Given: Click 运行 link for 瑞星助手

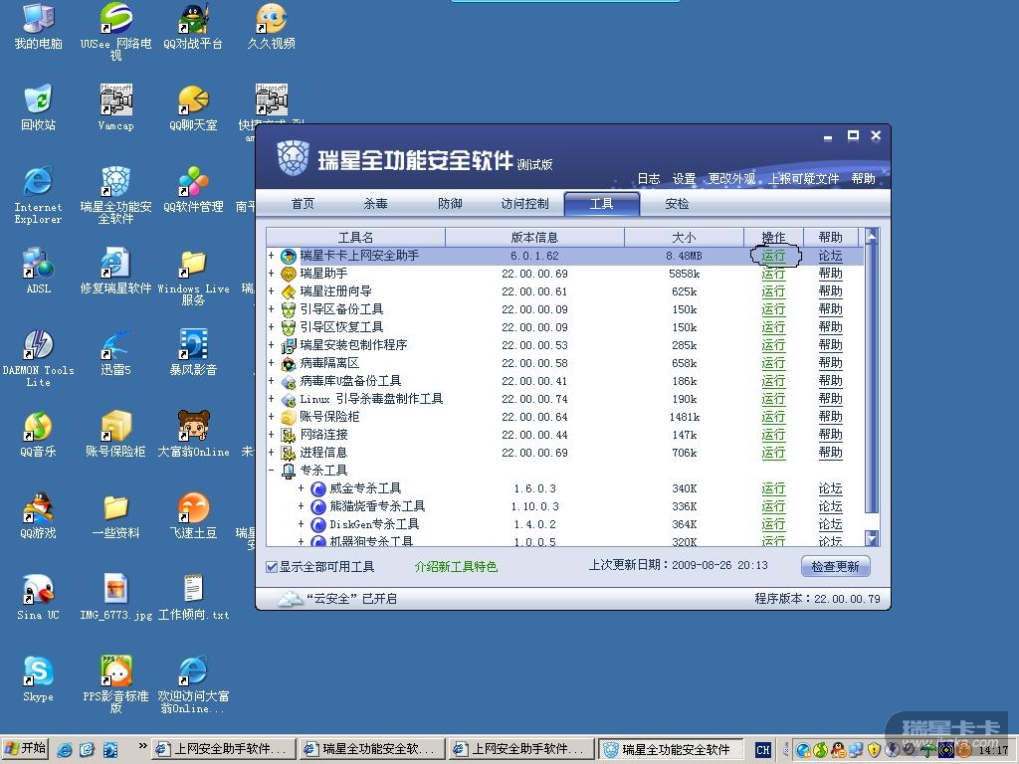Looking at the screenshot, I should tap(773, 274).
